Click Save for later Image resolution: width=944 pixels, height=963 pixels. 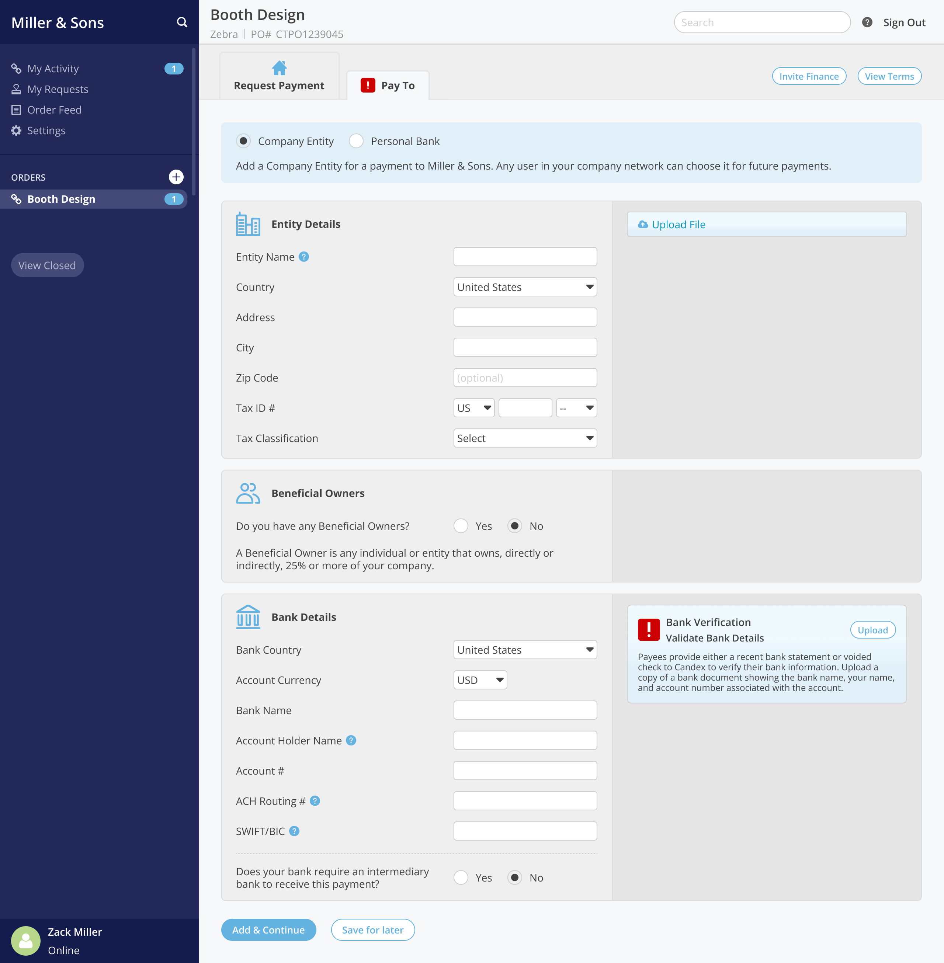373,930
